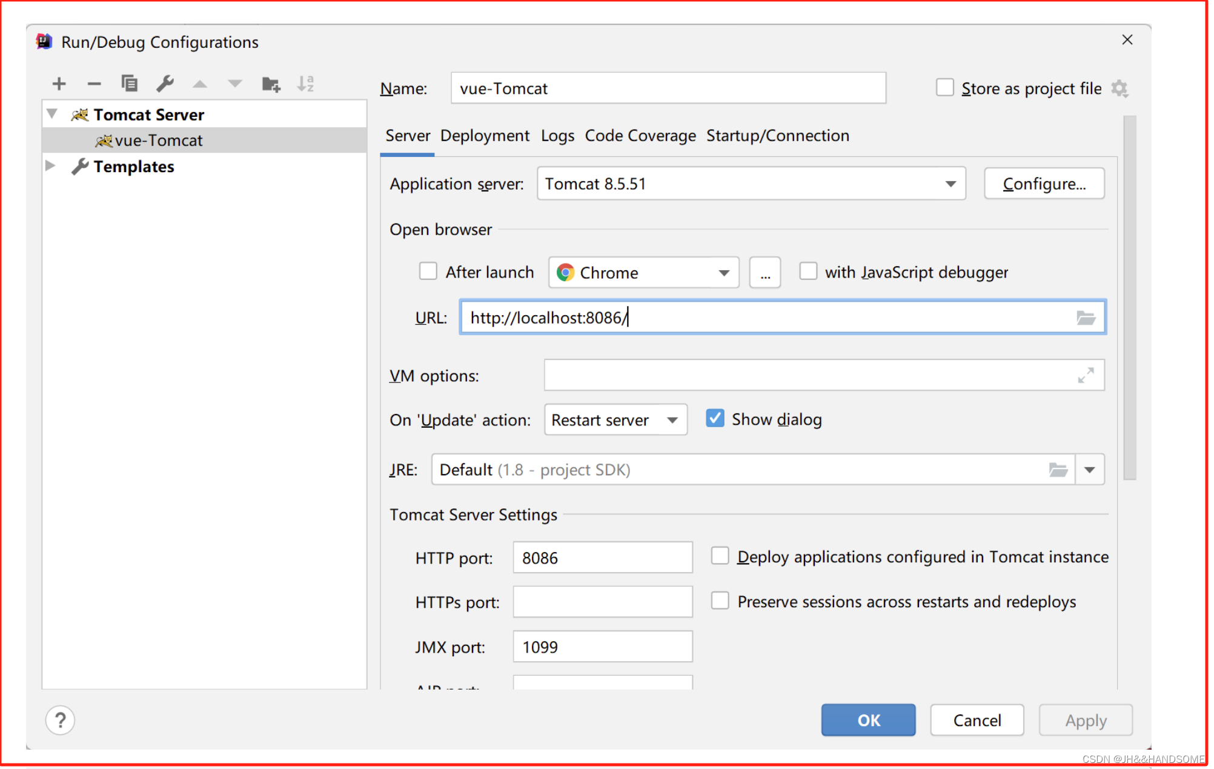Screen dimensions: 1214x769
Task: Confirm with the OK button
Action: (x=868, y=720)
